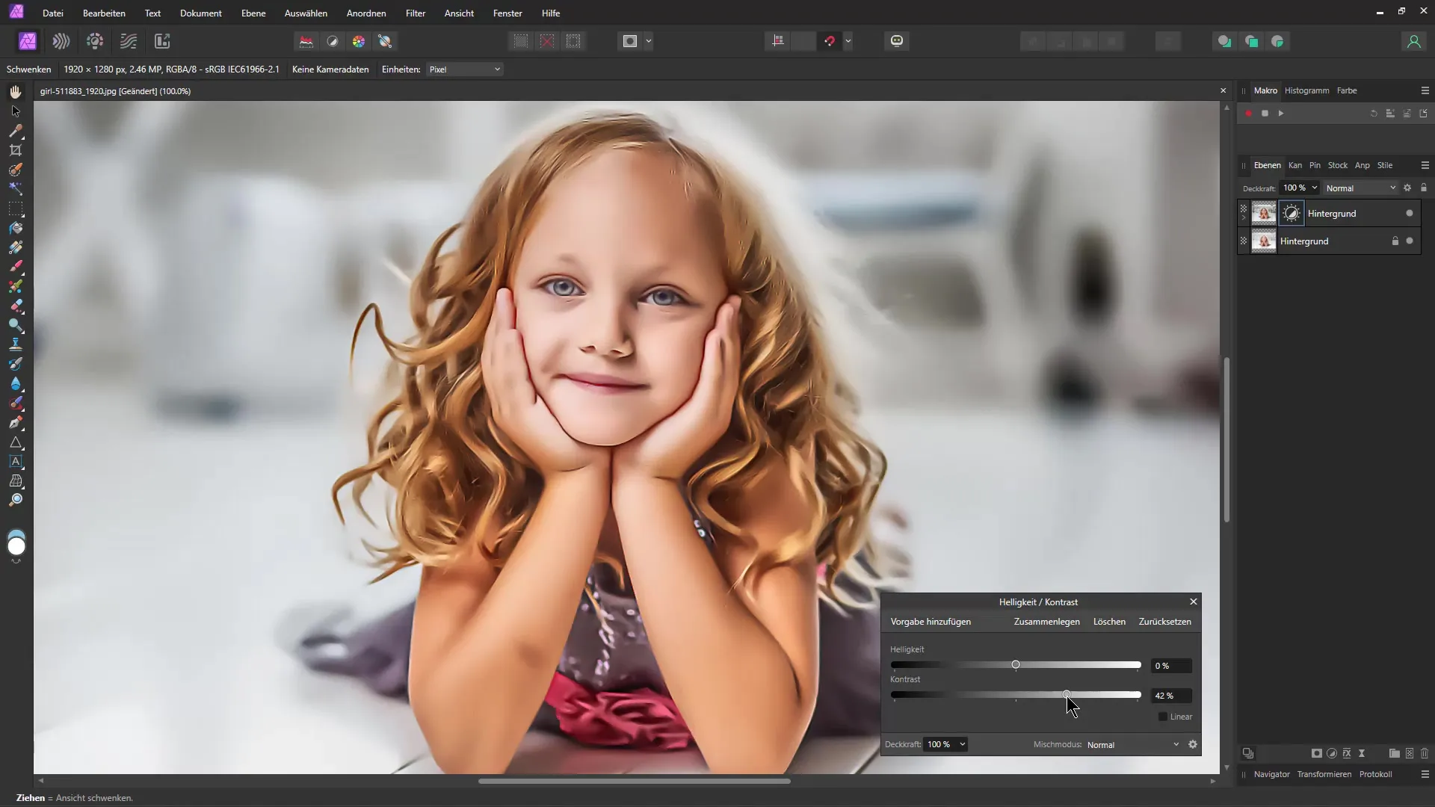Toggle visibility of top Hintergrund adjustment layer
Viewport: 1435px width, 807px height.
[1410, 214]
